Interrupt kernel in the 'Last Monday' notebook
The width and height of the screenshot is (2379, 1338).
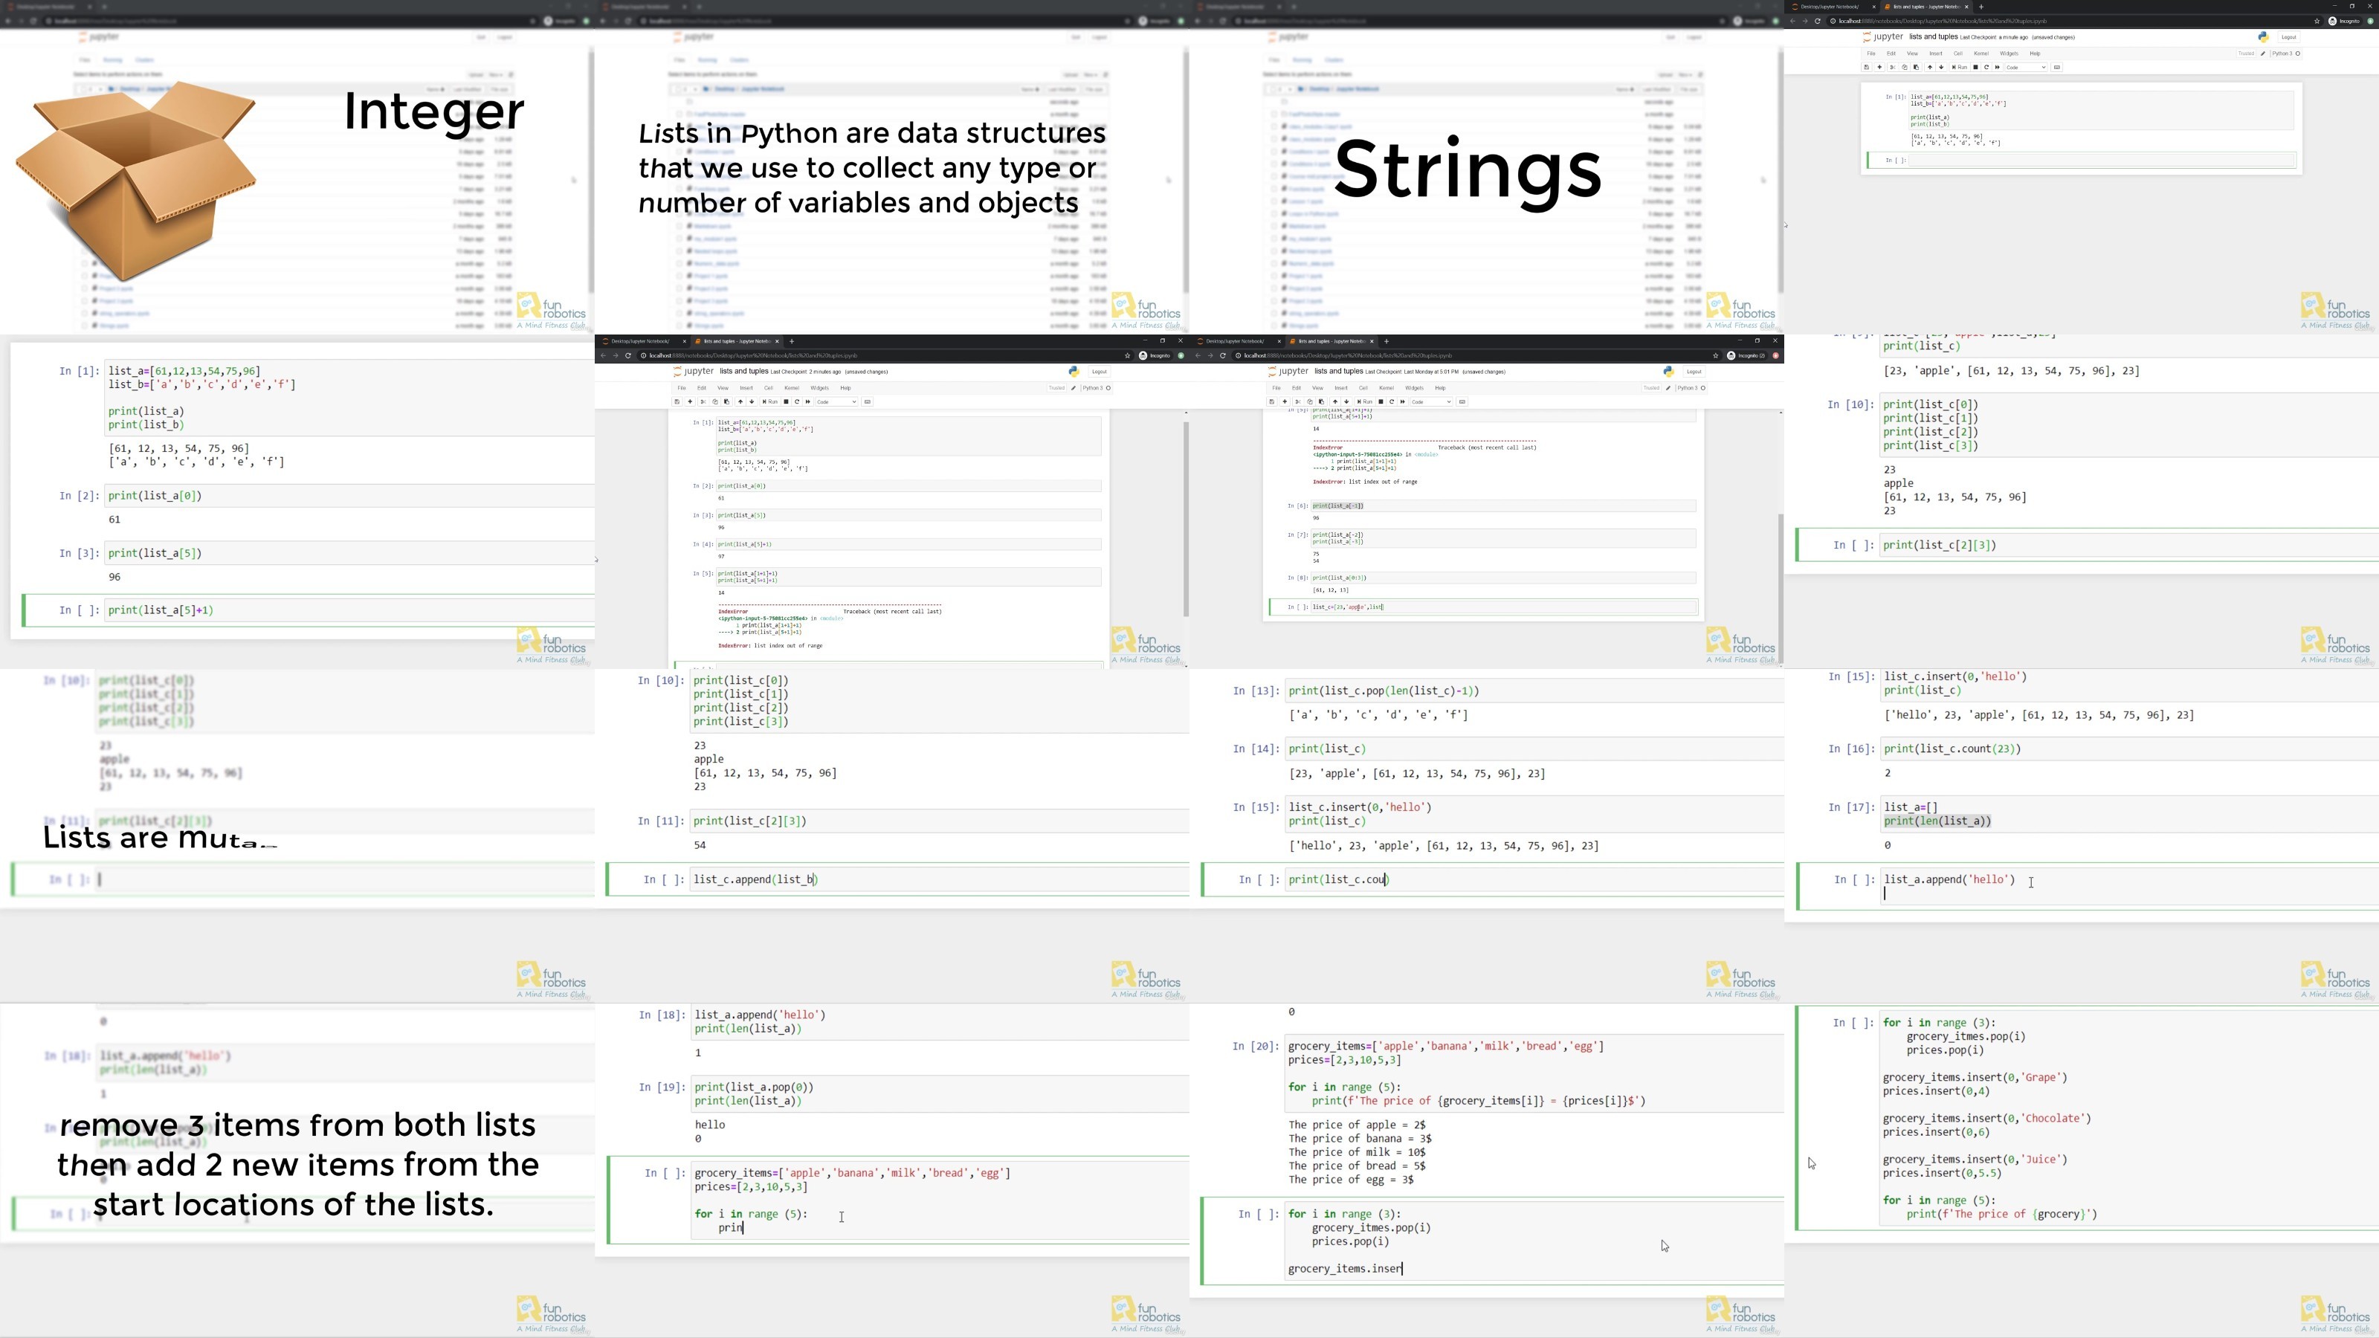(1381, 401)
